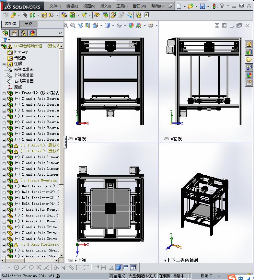The image size is (254, 280).
Task: Click the Assembly Features icon
Action: click(73, 15)
